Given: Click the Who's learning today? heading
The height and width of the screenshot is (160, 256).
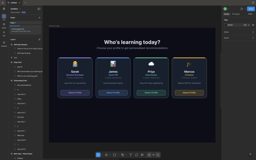Looking at the screenshot, I should 132,42.
